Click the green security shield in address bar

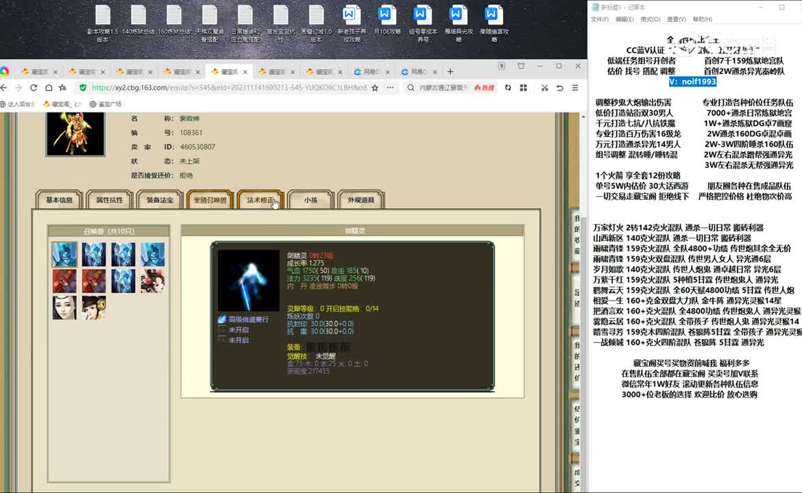pos(83,88)
